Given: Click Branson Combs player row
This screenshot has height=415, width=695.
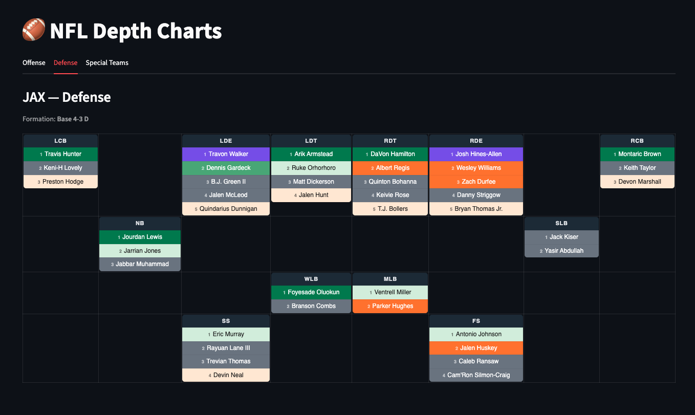Looking at the screenshot, I should [x=311, y=306].
